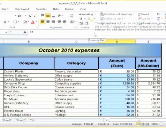Switch to Page Break Preview icon
This screenshot has height=128, width=166.
147,124
